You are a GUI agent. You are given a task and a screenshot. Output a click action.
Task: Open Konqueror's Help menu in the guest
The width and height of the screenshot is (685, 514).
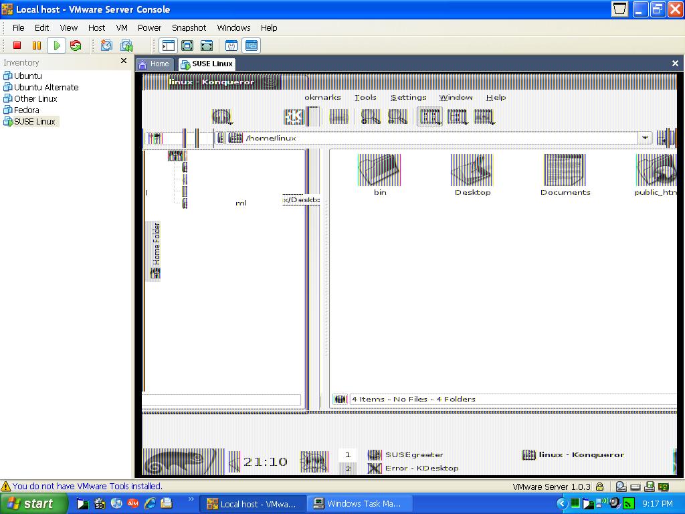[x=496, y=97]
